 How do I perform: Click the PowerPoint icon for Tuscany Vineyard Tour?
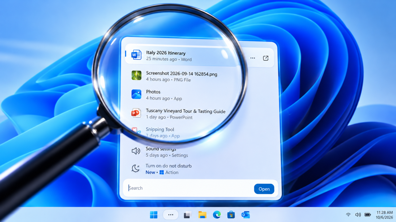(136, 113)
